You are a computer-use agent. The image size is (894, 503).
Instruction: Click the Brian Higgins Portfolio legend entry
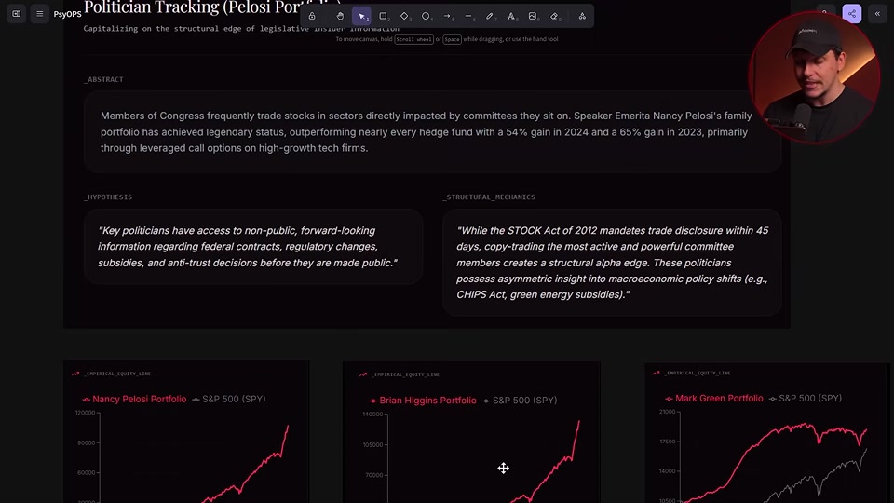[423, 401]
